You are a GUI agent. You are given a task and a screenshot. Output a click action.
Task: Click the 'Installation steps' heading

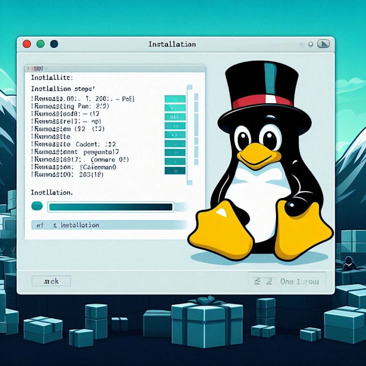point(63,89)
